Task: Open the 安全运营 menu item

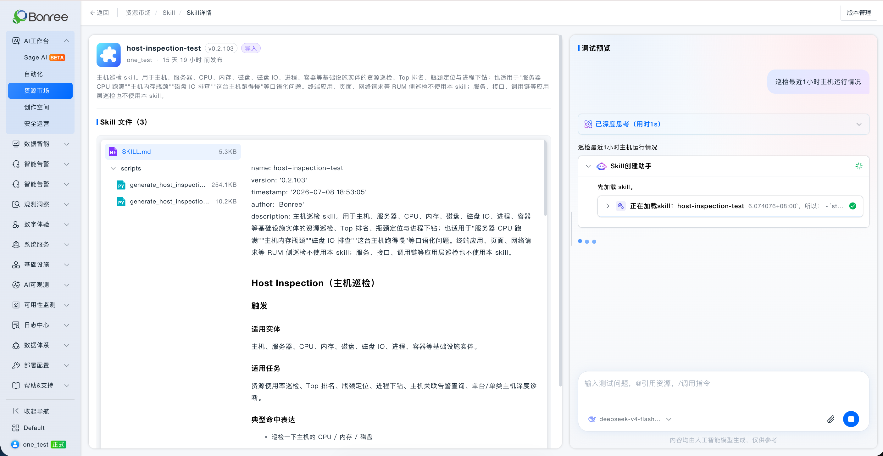Action: pyautogui.click(x=41, y=124)
